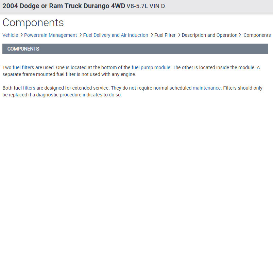Open the 'maintenance' link
This screenshot has height=265, width=273.
207,88
